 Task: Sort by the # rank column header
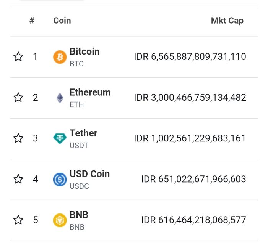pos(32,21)
